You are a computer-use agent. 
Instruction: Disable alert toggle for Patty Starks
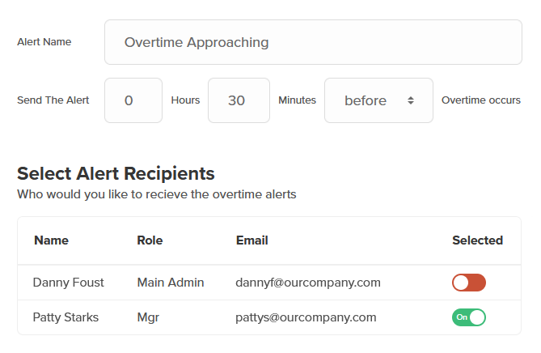pyautogui.click(x=469, y=317)
